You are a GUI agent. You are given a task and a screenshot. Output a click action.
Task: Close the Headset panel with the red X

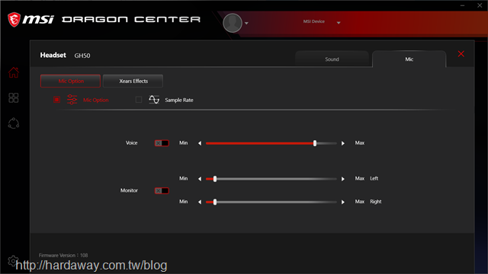[461, 54]
